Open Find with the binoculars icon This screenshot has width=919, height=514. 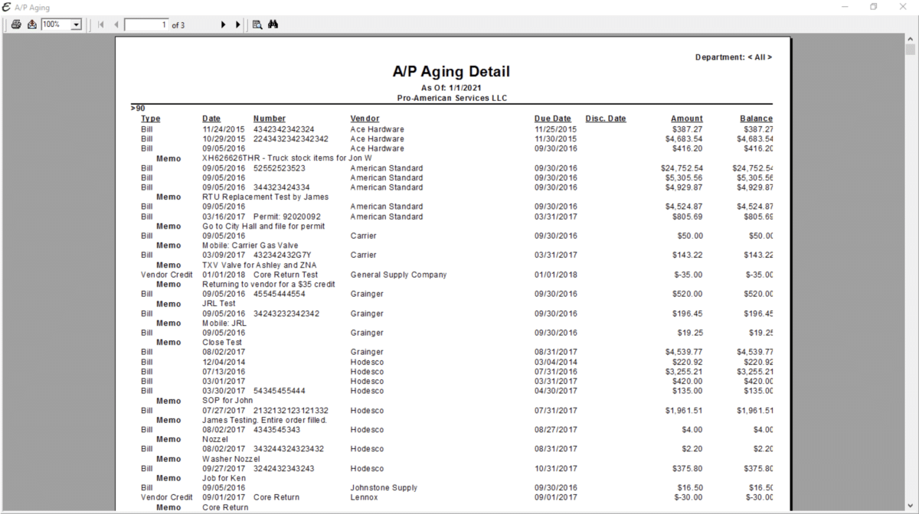pos(273,24)
